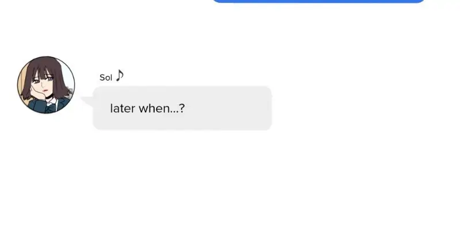
Task: Click the empty chat area below the message
Action: [230, 184]
